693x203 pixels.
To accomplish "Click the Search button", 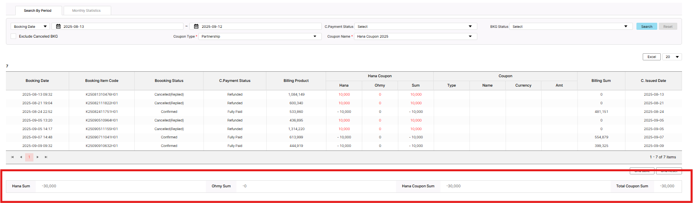I will (646, 27).
